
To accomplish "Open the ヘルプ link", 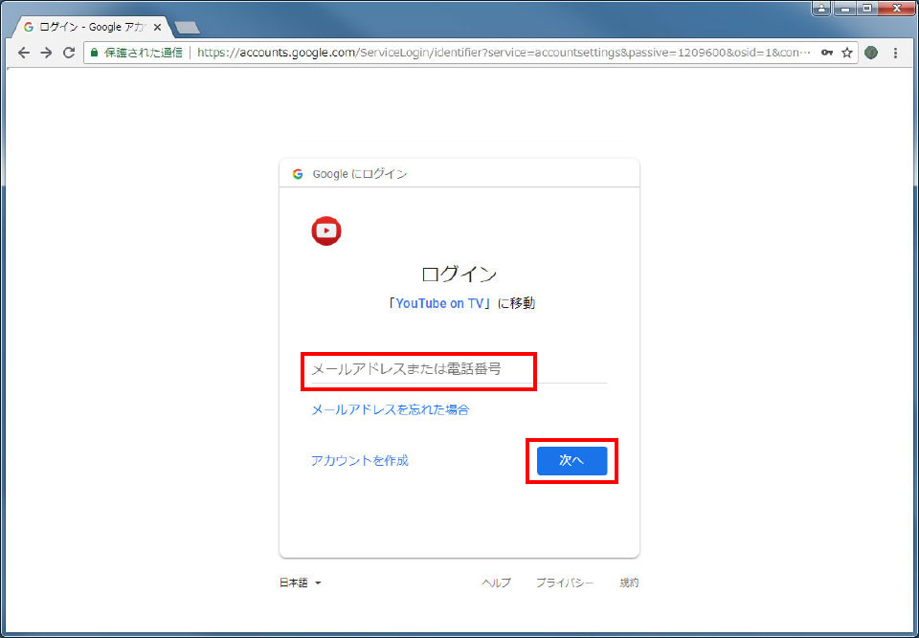I will [497, 583].
